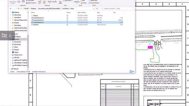Open the Move to dropdown
This screenshot has height=106, width=189.
point(40,2)
